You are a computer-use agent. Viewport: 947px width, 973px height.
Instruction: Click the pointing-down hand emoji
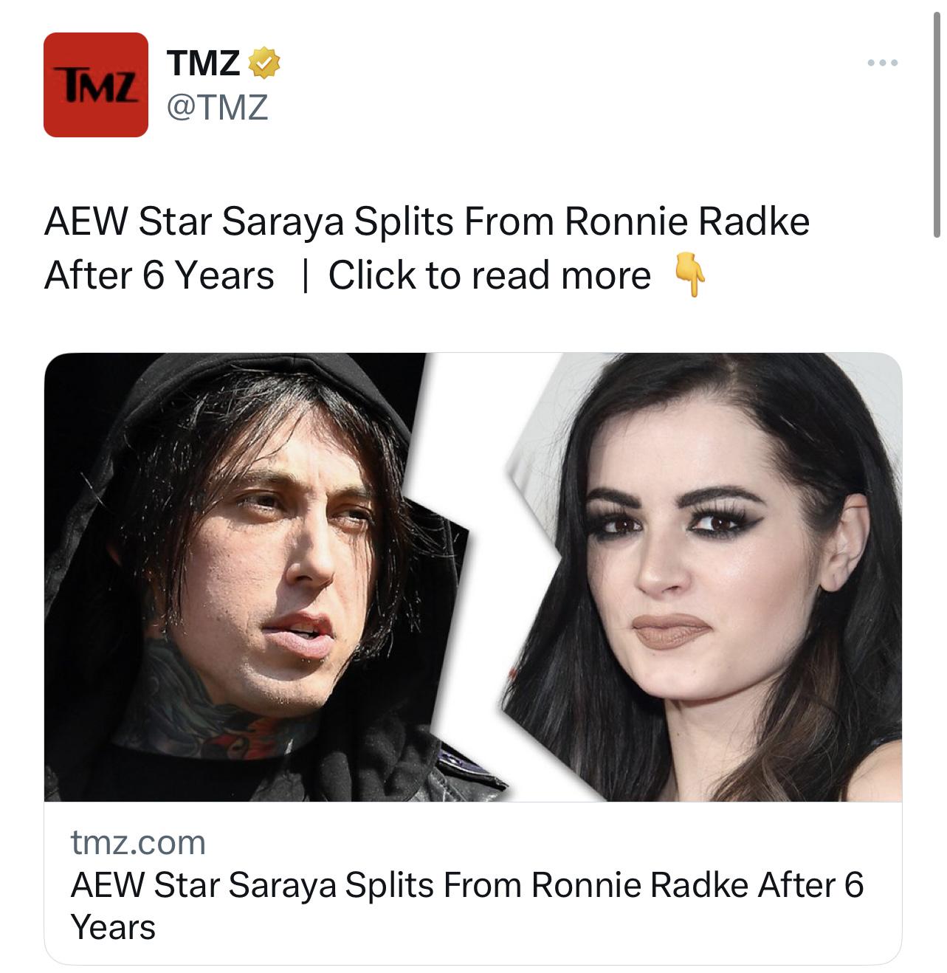point(690,276)
